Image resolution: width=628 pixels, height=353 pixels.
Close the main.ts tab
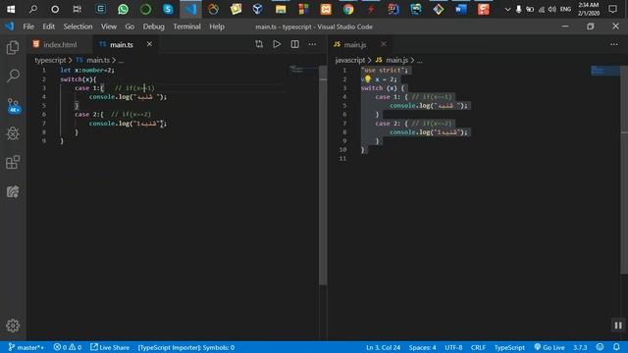(149, 44)
